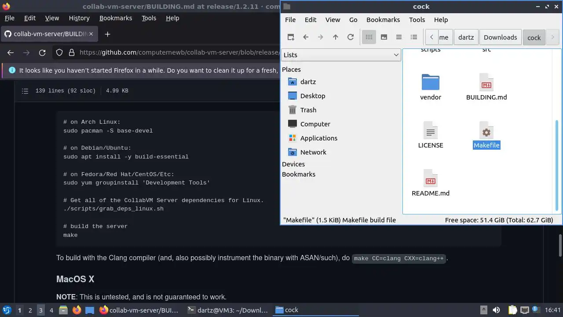Open file manager Go menu
The height and width of the screenshot is (317, 563).
pyautogui.click(x=353, y=20)
